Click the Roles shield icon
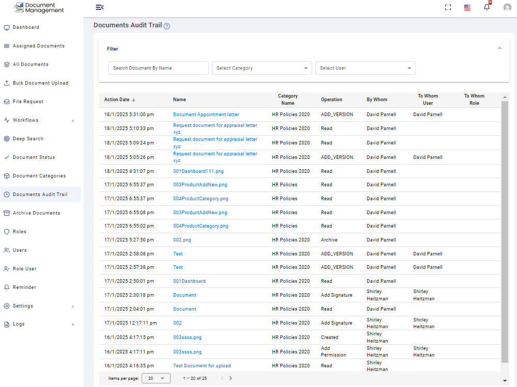517x387 pixels. tap(7, 232)
